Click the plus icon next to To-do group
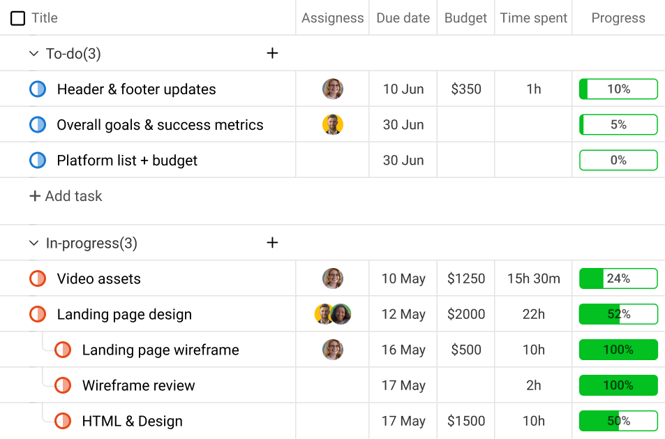 [272, 53]
